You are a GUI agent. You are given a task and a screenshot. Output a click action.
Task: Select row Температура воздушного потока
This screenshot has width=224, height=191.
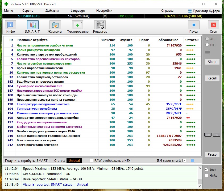102,104
